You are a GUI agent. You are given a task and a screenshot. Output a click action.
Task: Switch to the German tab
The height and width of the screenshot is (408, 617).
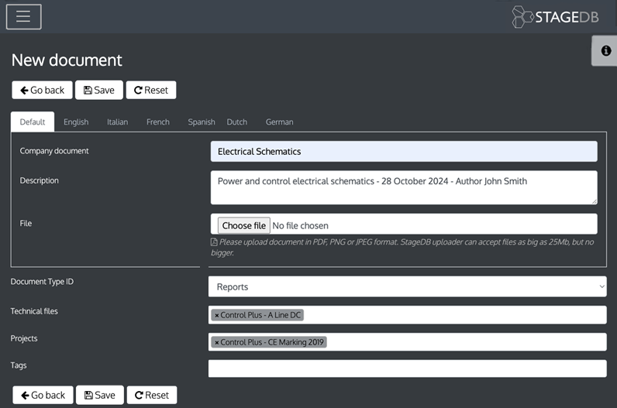pos(279,122)
